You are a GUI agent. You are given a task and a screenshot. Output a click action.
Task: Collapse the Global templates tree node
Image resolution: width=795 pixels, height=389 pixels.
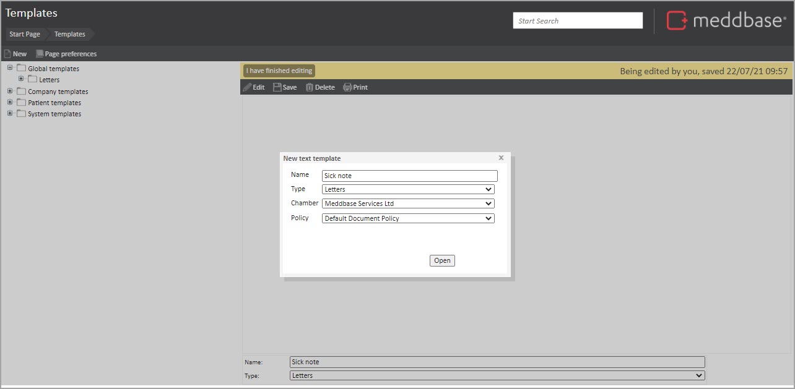click(10, 68)
